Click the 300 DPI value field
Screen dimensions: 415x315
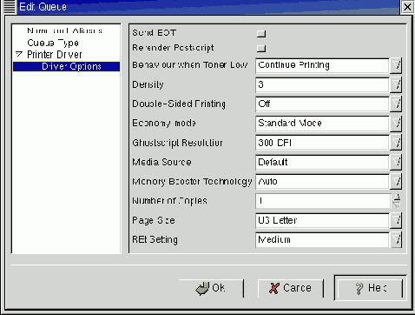pyautogui.click(x=322, y=144)
